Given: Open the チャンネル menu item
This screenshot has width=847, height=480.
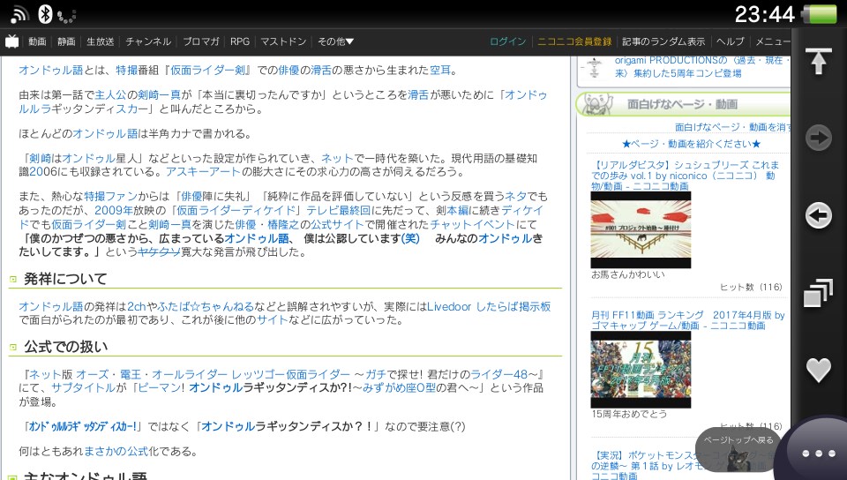Looking at the screenshot, I should click(x=148, y=41).
